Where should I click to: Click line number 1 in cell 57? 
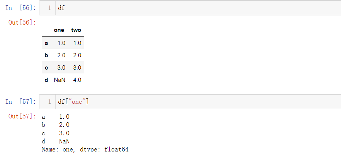pos(49,102)
